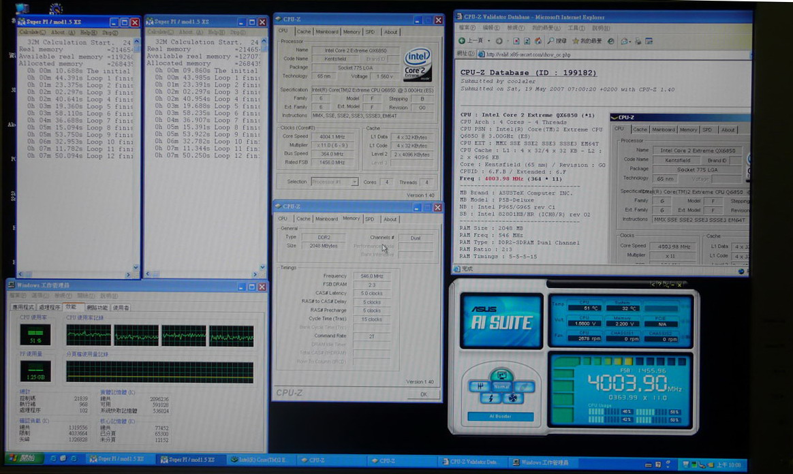Viewport: 793px width, 474px height.
Task: Click the monitor icon atop AI Suite panel
Action: 501,374
